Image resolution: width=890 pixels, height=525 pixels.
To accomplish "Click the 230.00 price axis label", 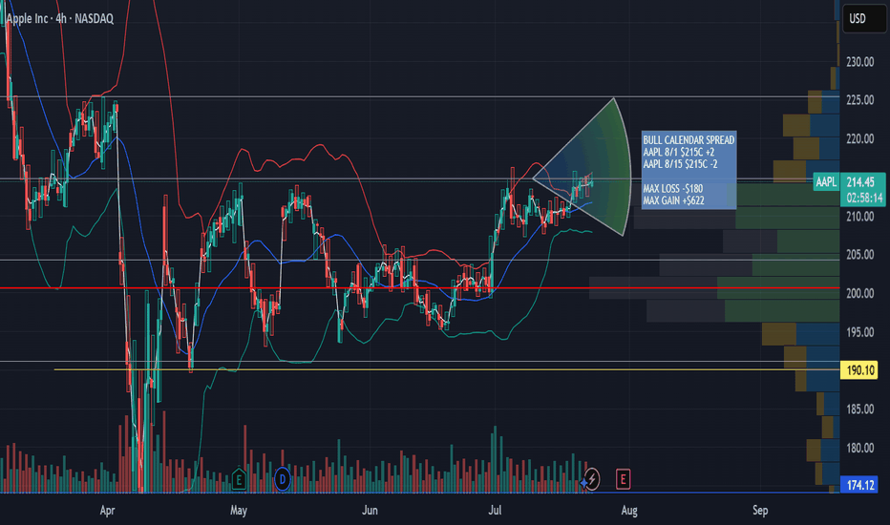I will point(859,62).
